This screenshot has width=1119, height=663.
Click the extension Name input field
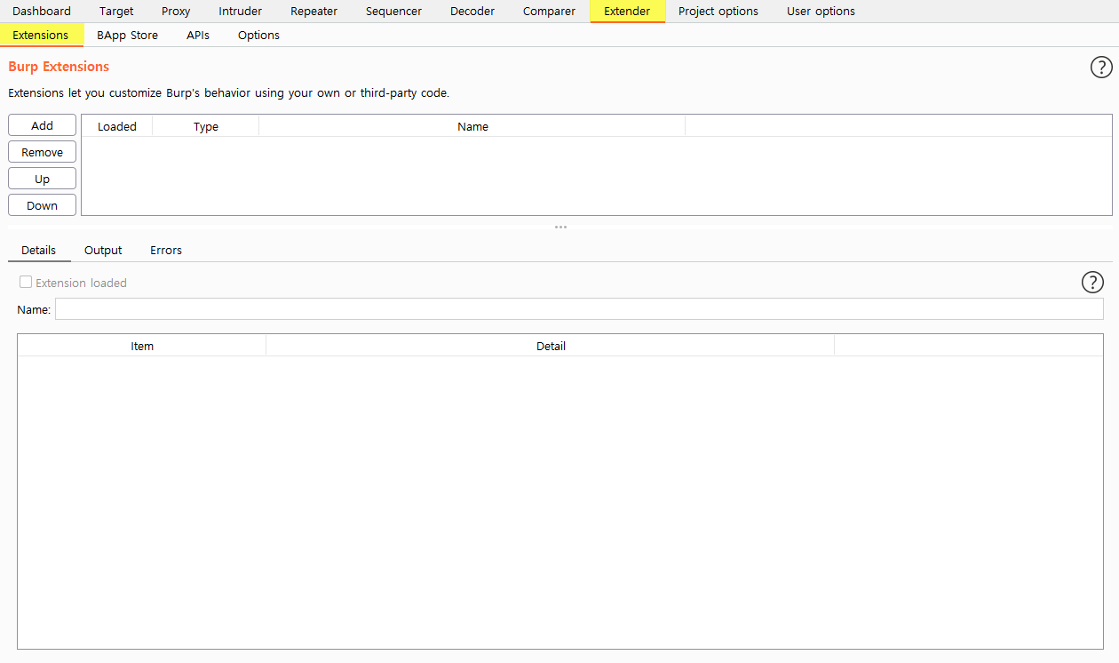(579, 308)
